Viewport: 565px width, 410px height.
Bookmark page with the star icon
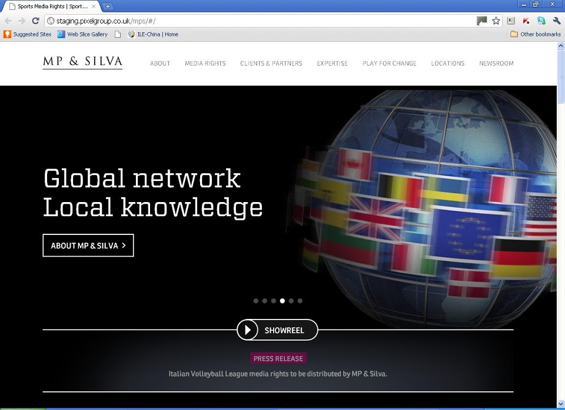tap(496, 21)
